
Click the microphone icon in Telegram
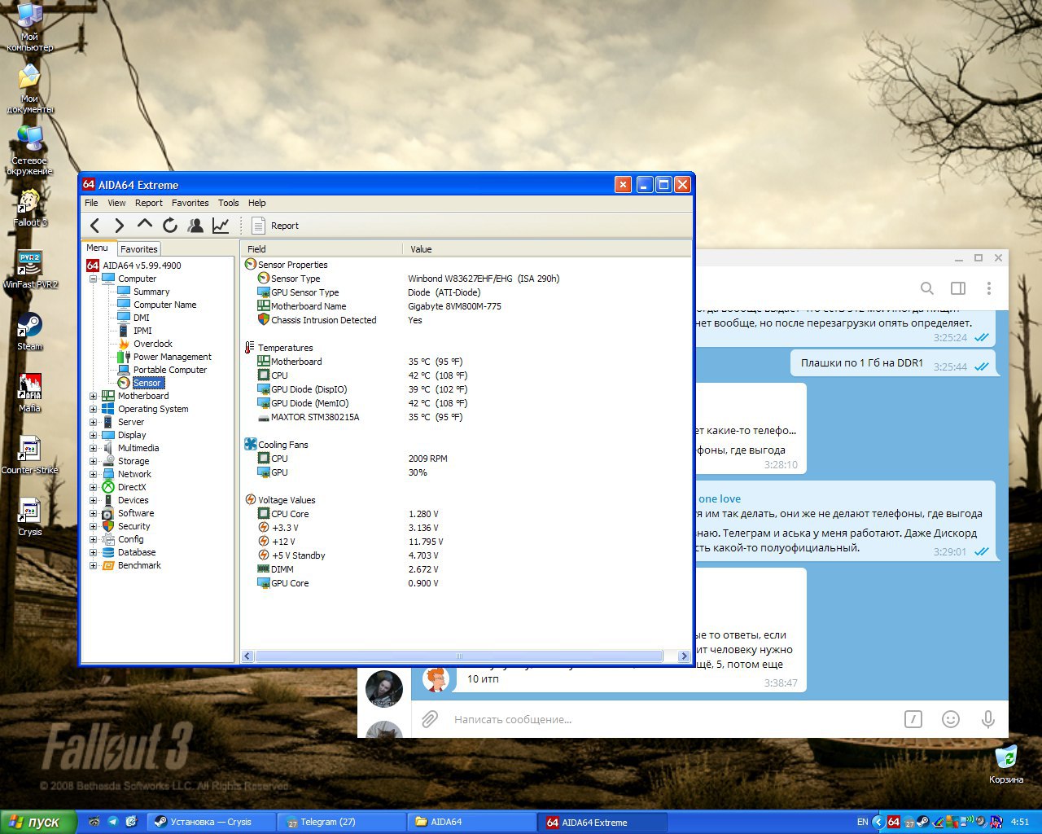coord(987,719)
